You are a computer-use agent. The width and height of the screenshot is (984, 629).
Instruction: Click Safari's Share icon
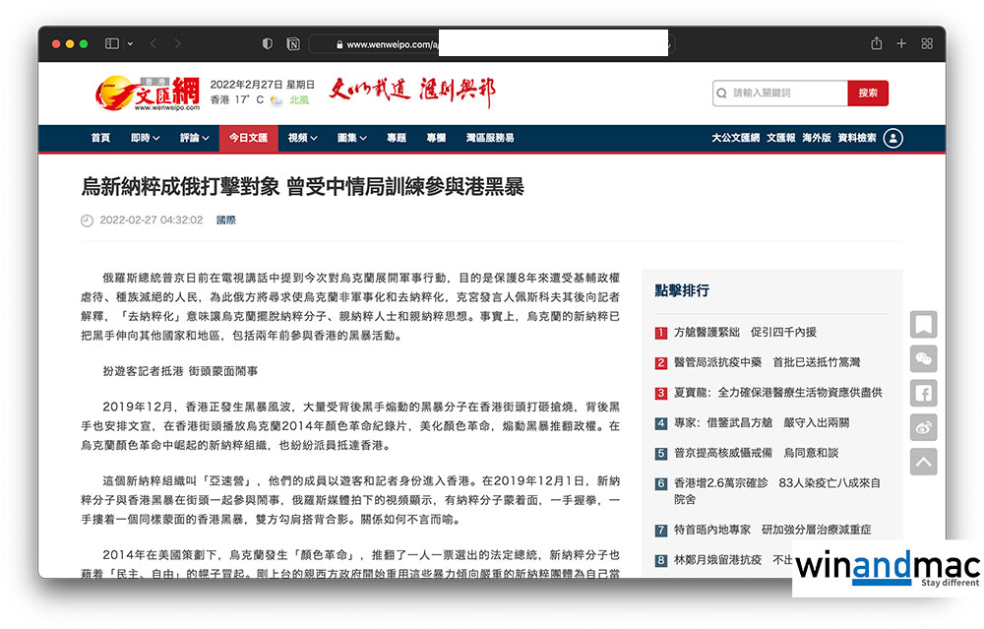pyautogui.click(x=876, y=44)
